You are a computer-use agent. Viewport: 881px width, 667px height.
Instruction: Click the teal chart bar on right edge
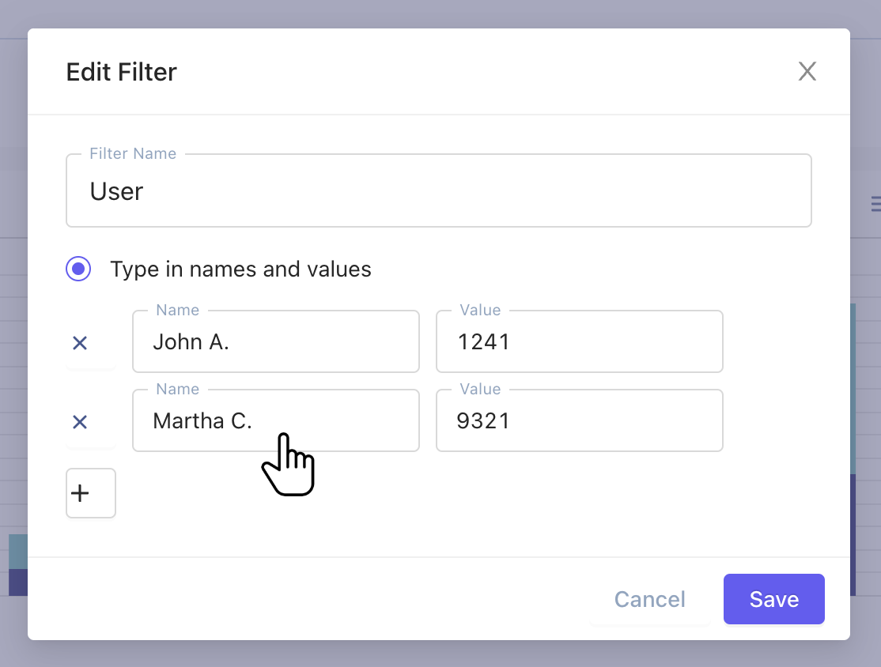pyautogui.click(x=853, y=387)
